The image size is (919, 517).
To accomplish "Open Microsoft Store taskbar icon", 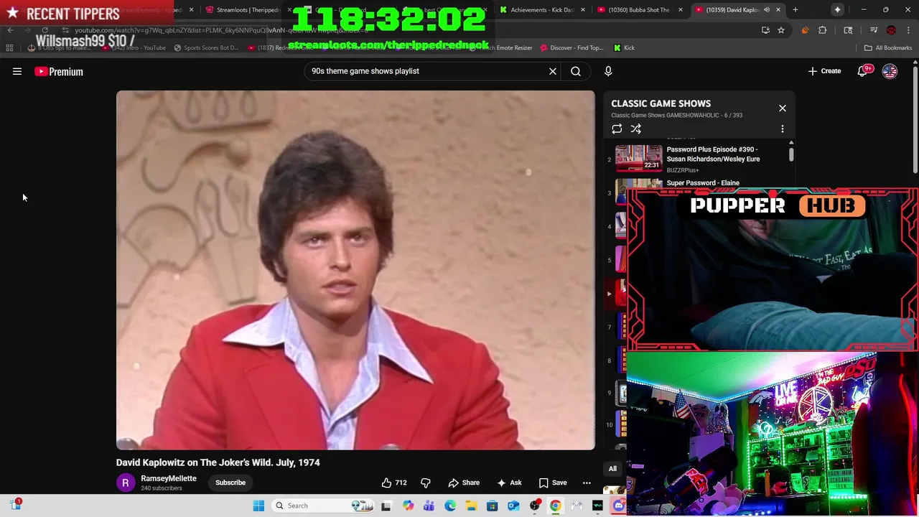I will [493, 506].
